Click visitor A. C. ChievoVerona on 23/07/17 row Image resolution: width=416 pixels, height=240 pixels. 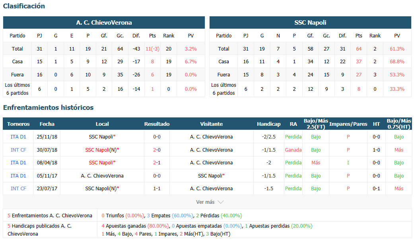(211, 189)
